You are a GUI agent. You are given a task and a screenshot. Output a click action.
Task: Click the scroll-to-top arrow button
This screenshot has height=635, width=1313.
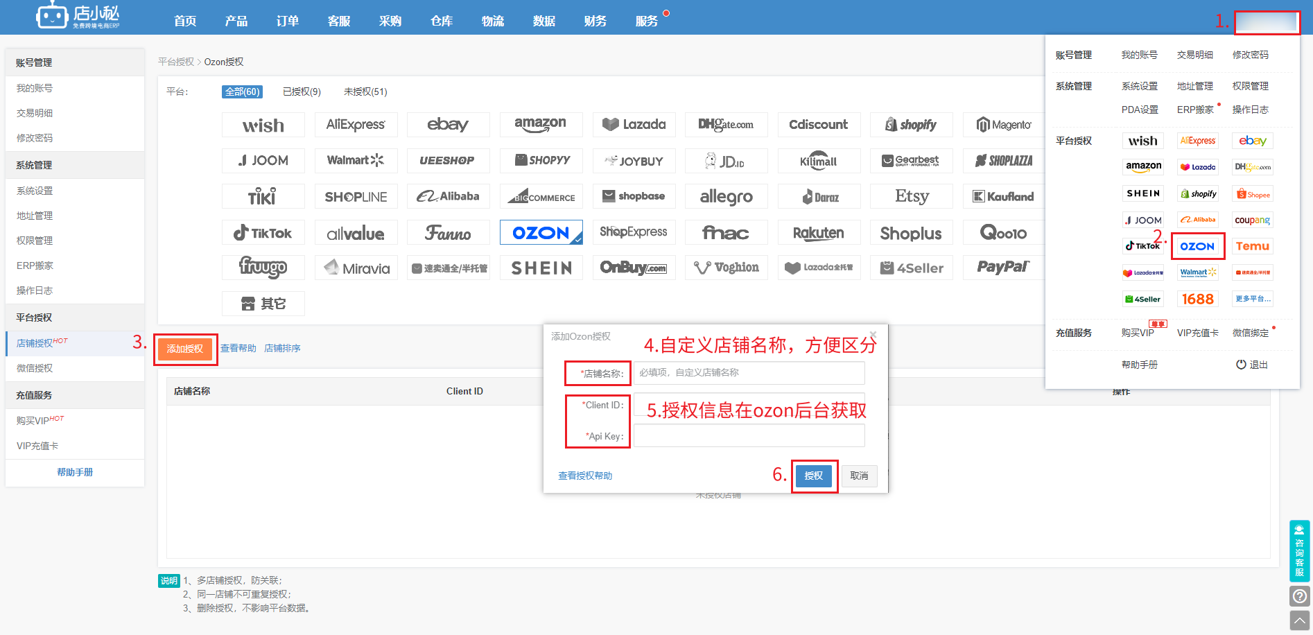tap(1299, 620)
